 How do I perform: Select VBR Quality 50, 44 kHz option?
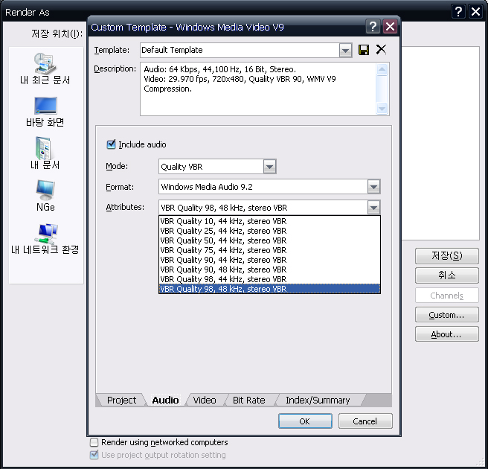tap(269, 240)
